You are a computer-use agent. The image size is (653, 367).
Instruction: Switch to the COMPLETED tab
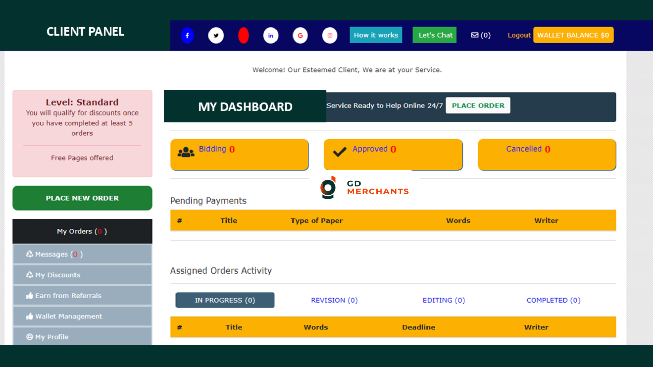coord(553,300)
